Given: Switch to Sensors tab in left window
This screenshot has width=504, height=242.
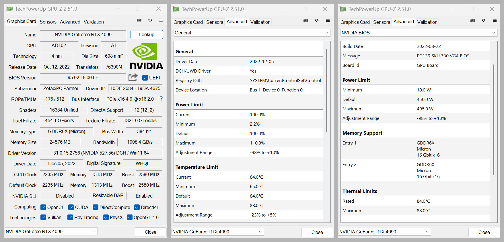Looking at the screenshot, I should pyautogui.click(x=48, y=22).
